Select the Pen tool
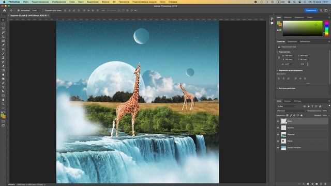Viewport: 331px width, 186px height. click(3, 83)
